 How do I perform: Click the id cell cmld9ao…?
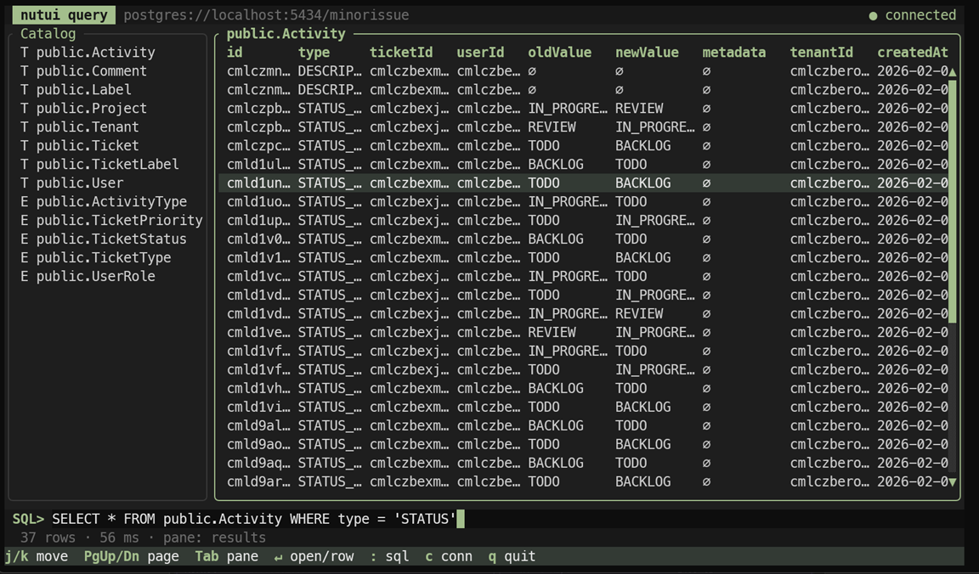click(x=258, y=445)
